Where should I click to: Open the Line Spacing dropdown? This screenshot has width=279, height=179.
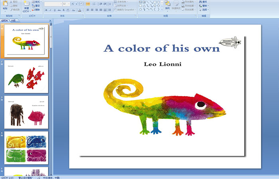point(110,4)
